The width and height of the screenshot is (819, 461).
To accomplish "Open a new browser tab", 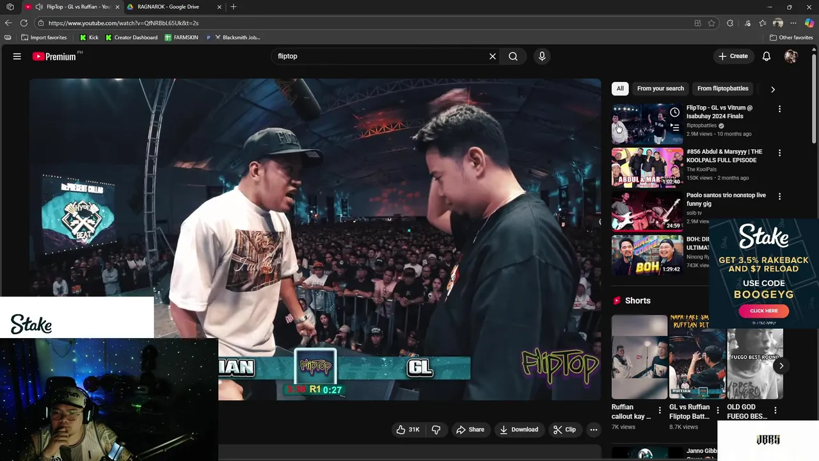I will click(234, 7).
